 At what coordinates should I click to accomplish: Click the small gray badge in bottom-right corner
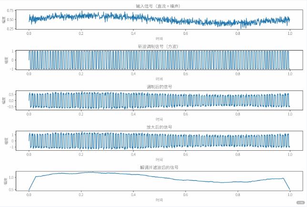[300, 202]
